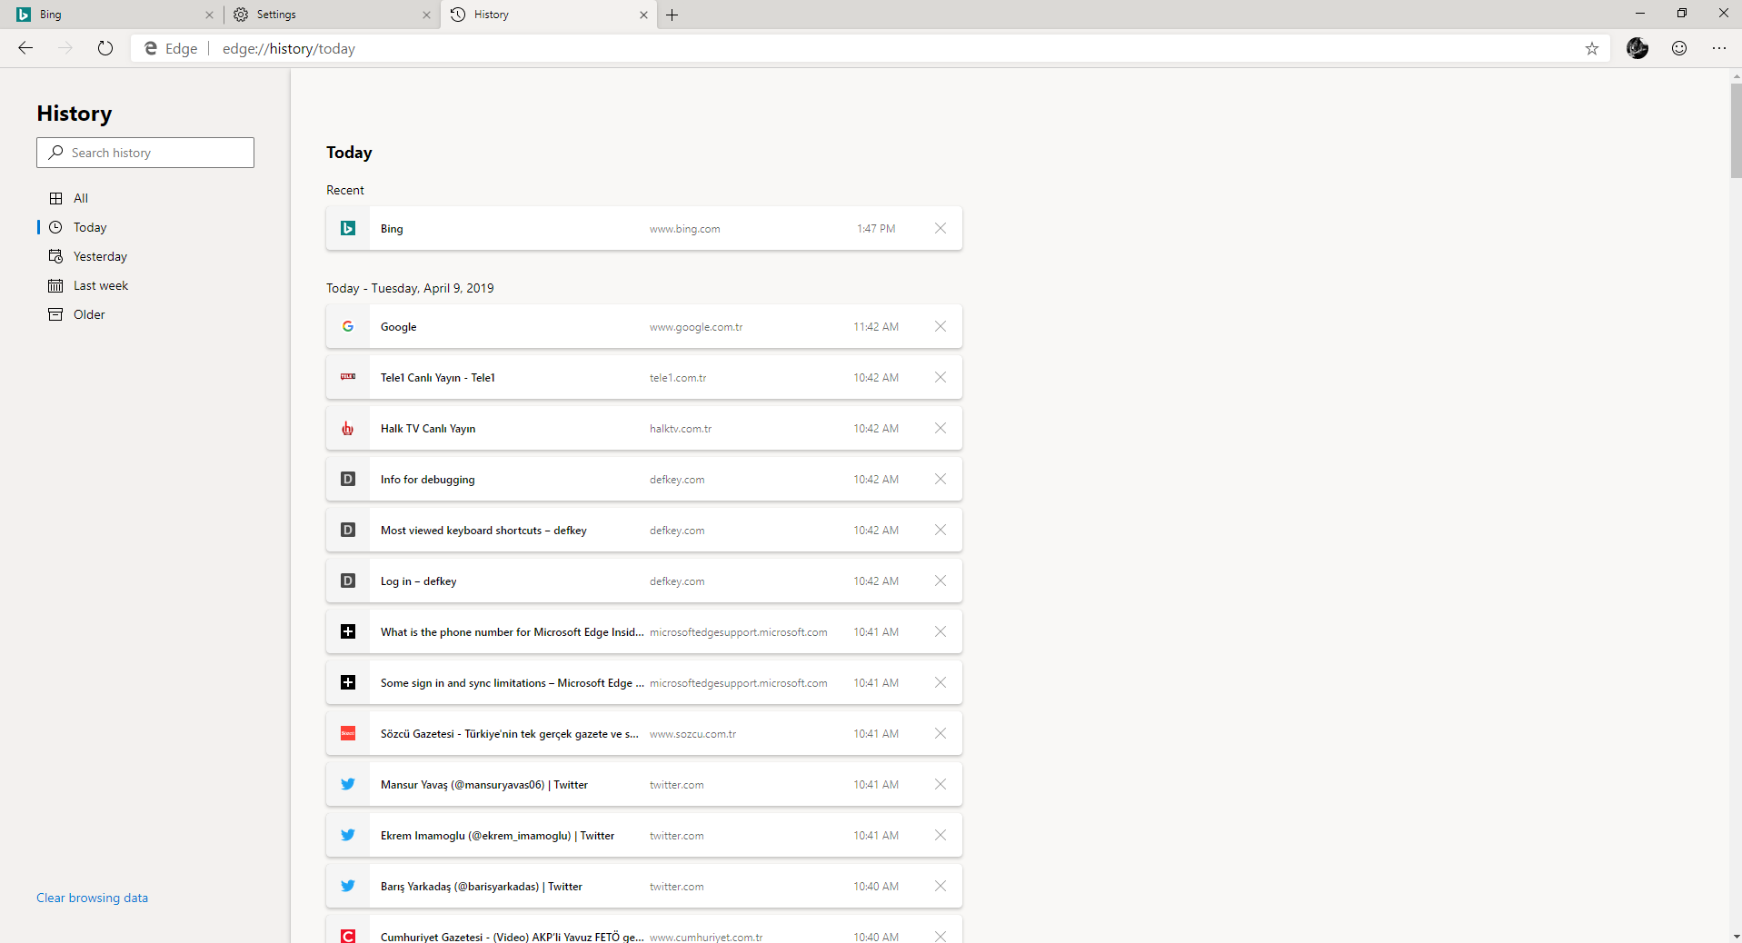Close the History tab
Screen dimensions: 1742x943
tap(643, 15)
